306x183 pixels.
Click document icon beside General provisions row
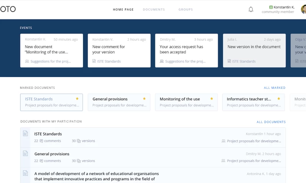tap(25, 153)
